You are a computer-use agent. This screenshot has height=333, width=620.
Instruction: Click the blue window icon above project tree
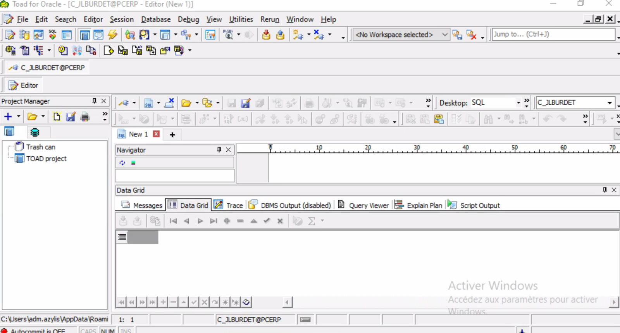[9, 132]
